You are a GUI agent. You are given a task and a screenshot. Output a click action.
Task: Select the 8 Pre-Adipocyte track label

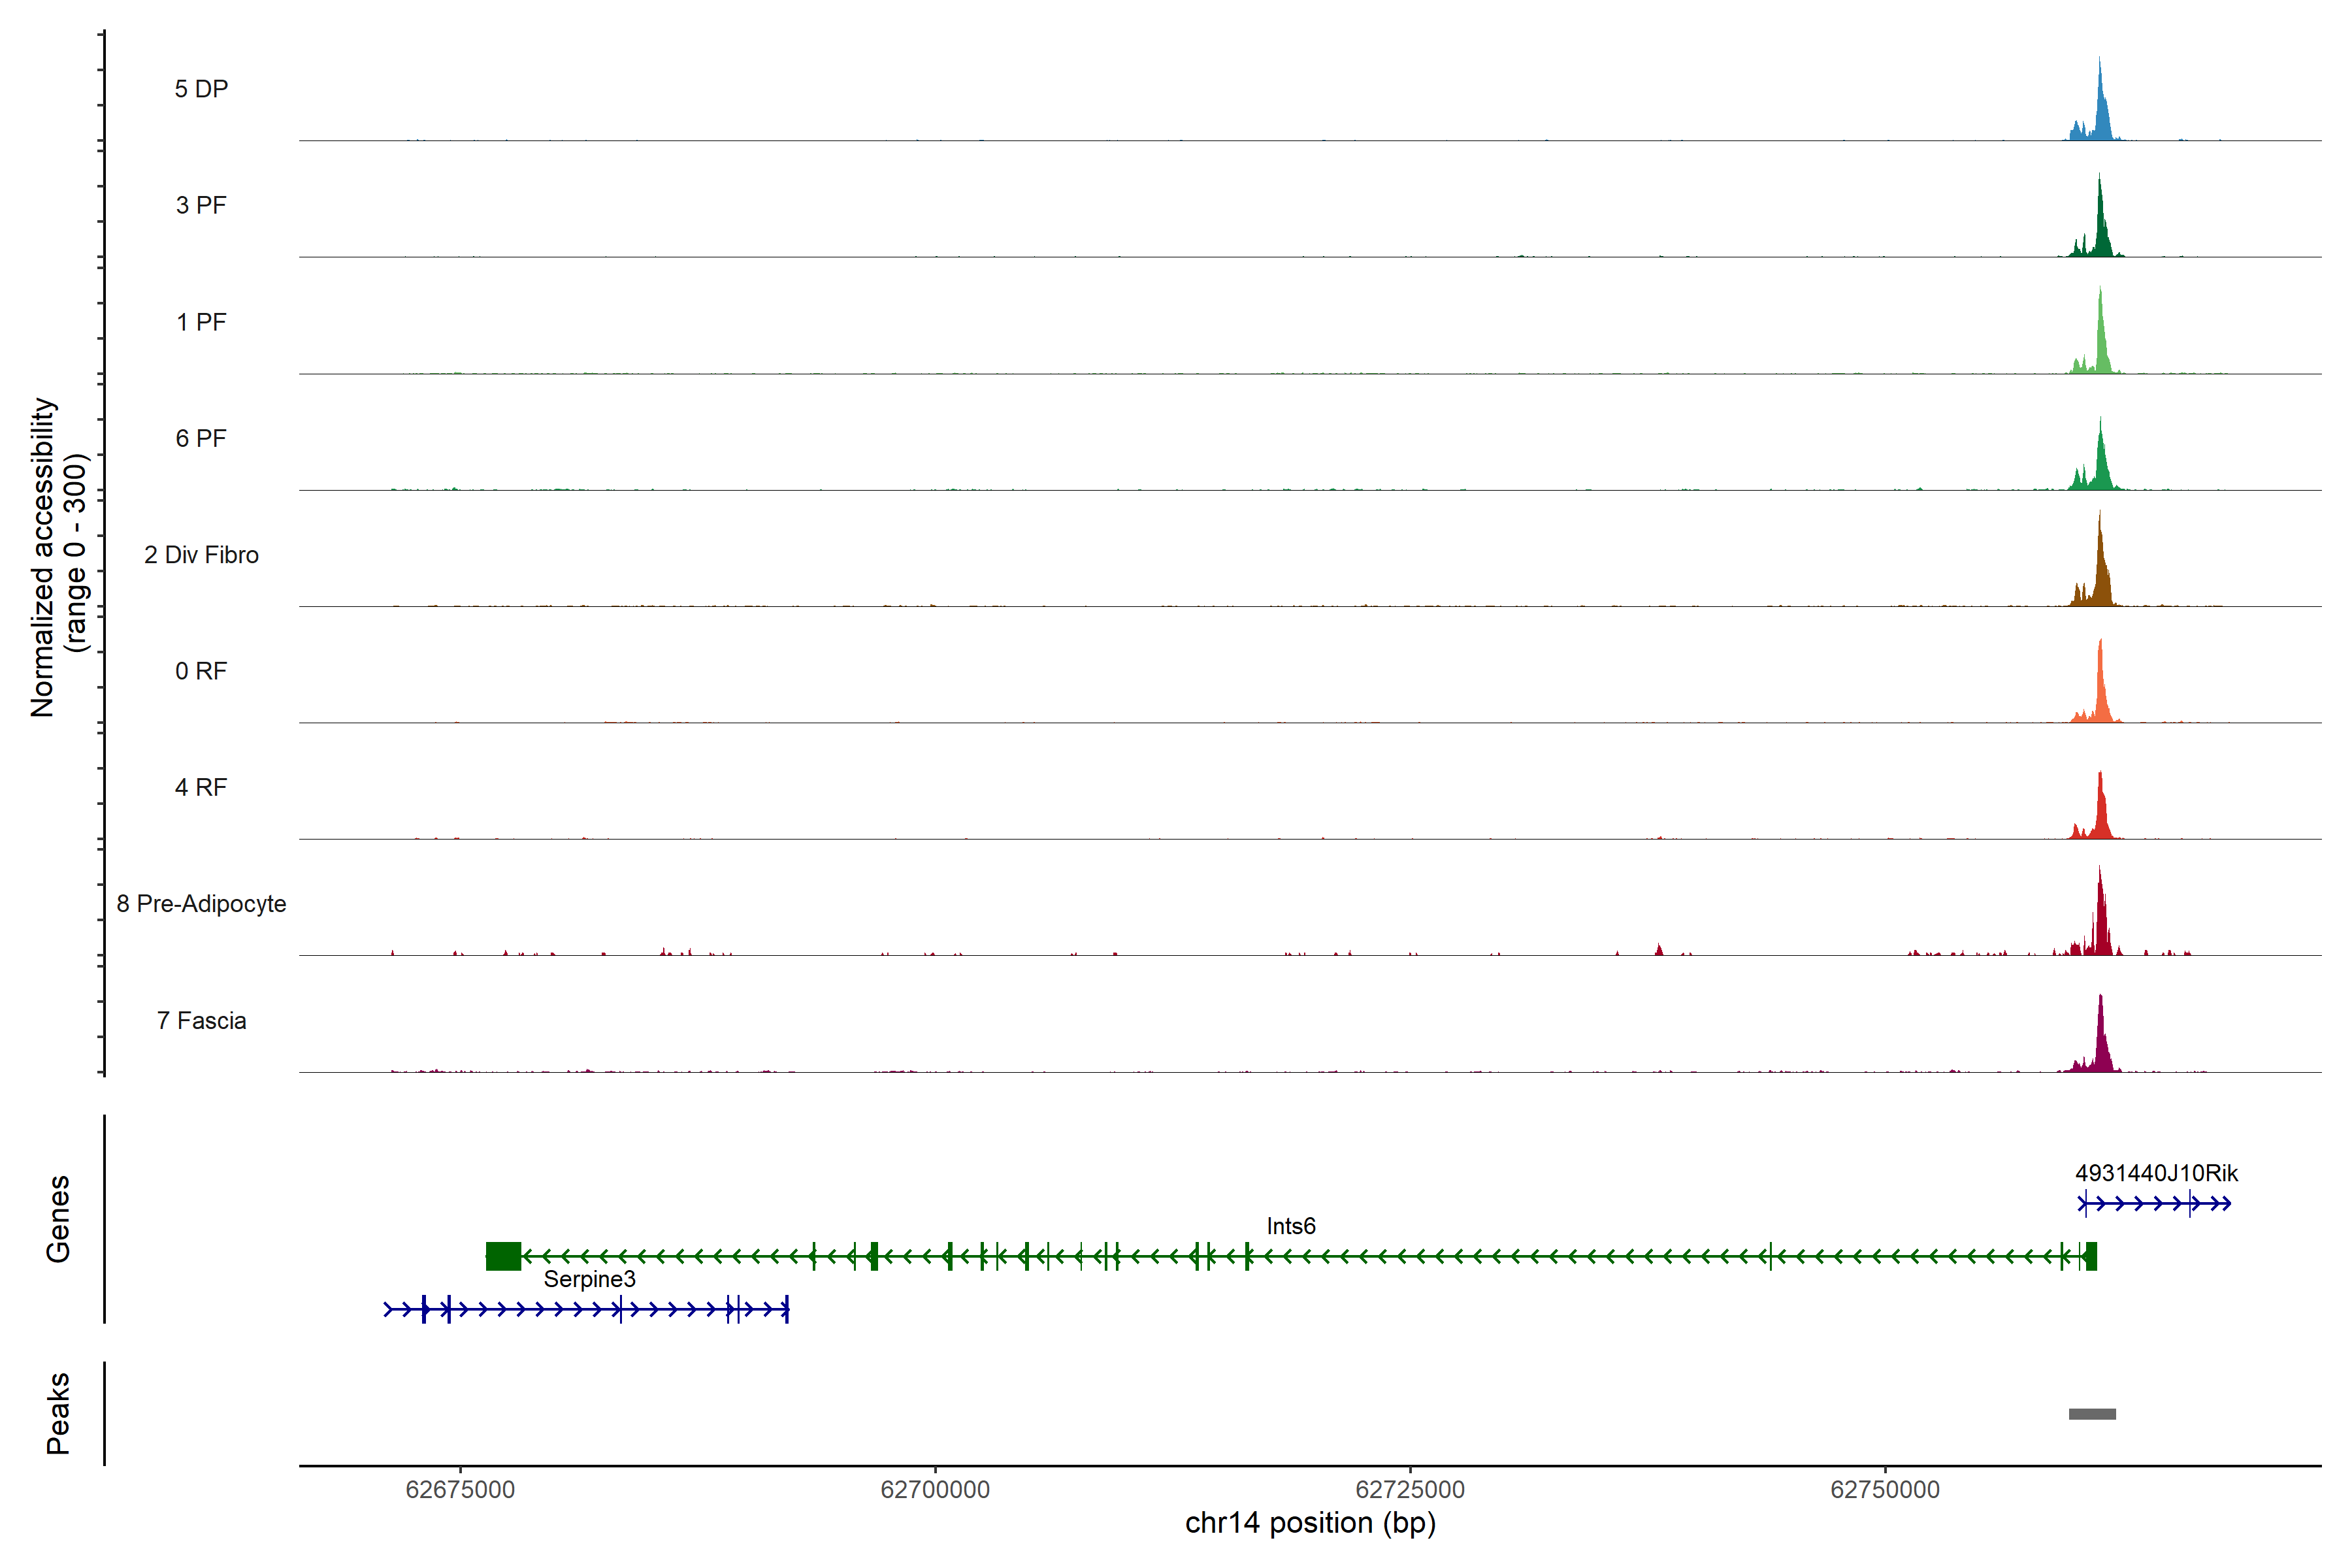pyautogui.click(x=201, y=904)
